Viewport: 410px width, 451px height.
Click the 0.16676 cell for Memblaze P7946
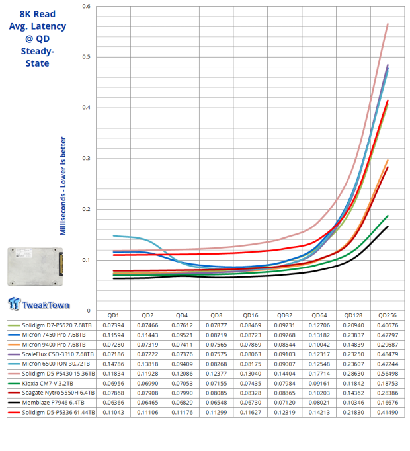388,403
